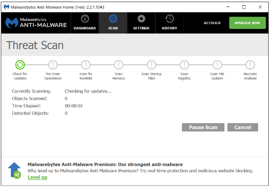Viewport: 270px width, 188px height.
Task: Switch to the Settings tab
Action: pyautogui.click(x=141, y=23)
